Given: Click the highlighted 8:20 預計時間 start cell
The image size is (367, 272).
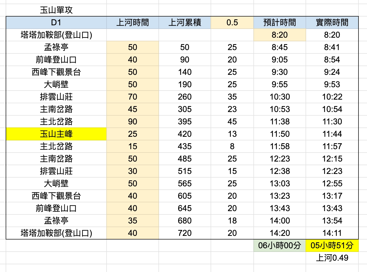Looking at the screenshot, I should point(280,35).
